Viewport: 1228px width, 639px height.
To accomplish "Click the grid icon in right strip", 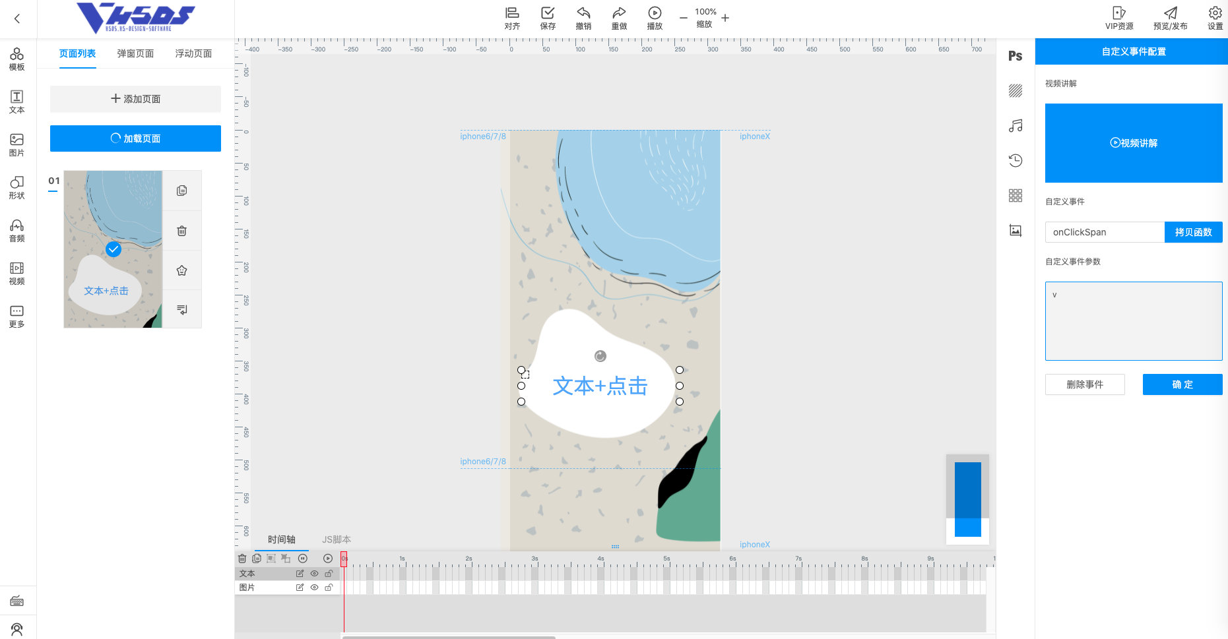I will click(x=1015, y=196).
